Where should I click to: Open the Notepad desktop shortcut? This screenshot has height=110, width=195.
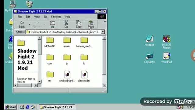tap(149, 41)
